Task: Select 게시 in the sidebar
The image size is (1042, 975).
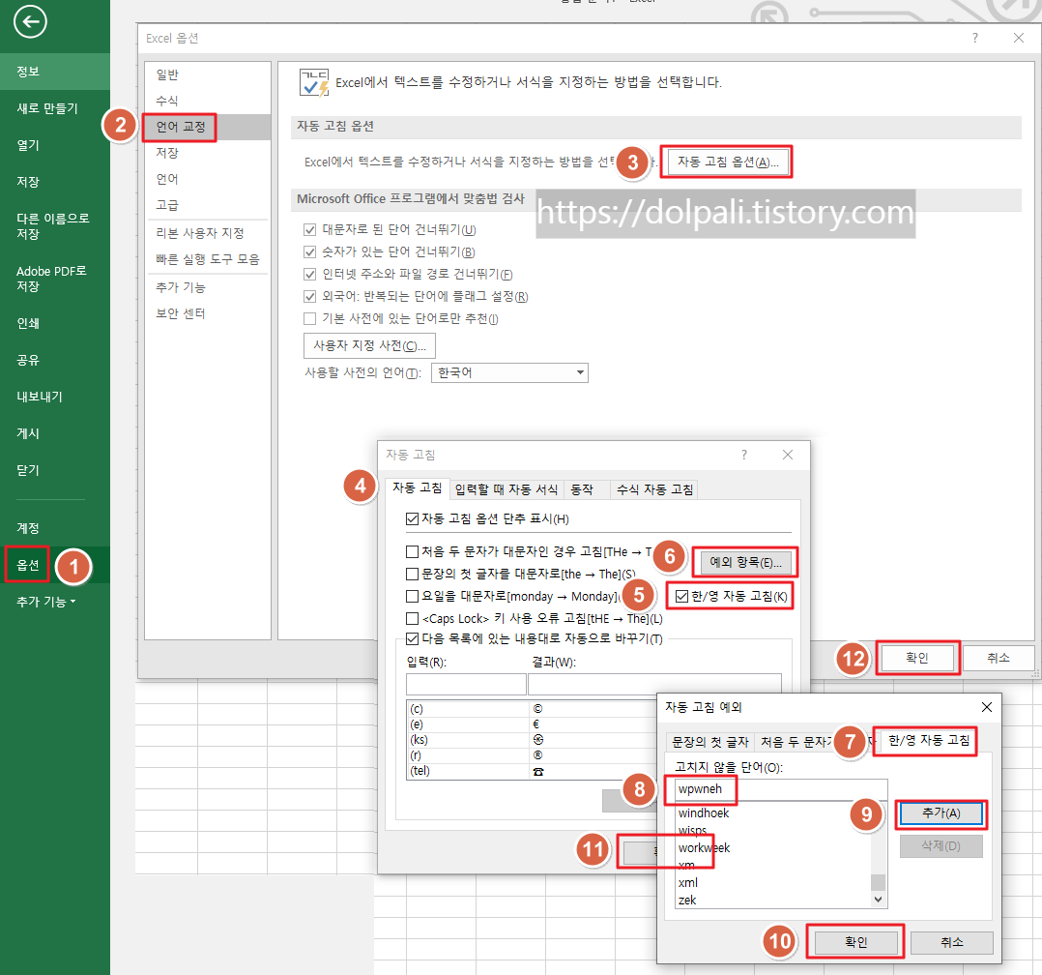Action: point(55,433)
